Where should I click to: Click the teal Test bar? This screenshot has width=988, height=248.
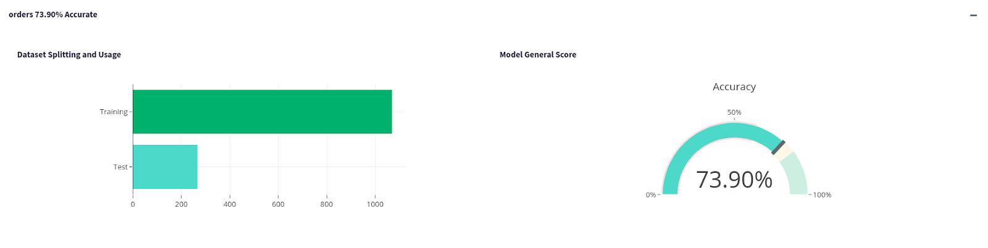click(x=165, y=167)
